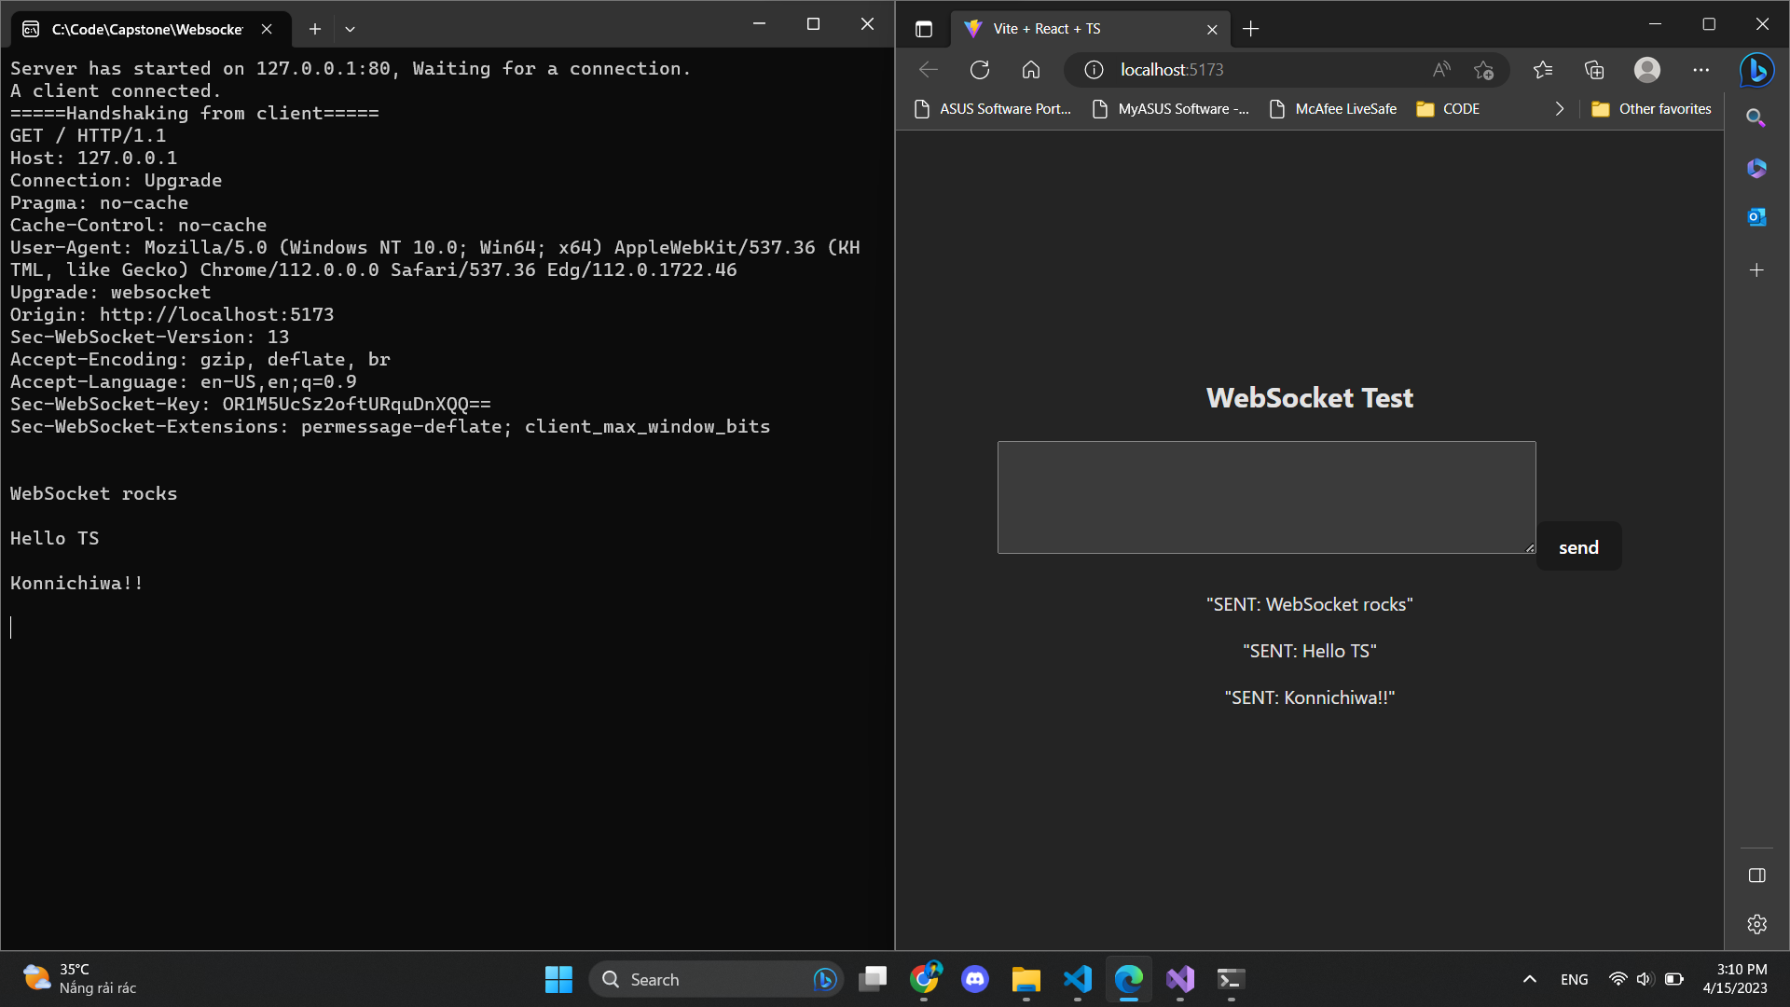Open MyASUS Software bookmark
The width and height of the screenshot is (1790, 1007).
pos(1171,109)
